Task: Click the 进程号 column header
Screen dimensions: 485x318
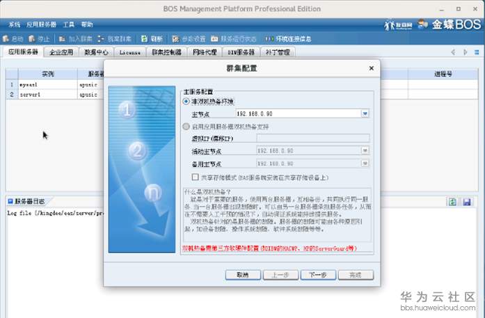Action: pyautogui.click(x=443, y=74)
